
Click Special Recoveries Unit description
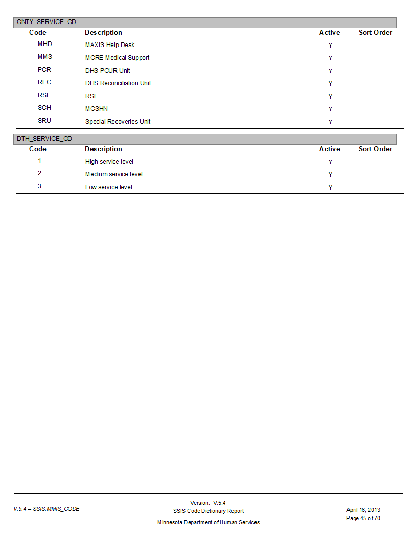coord(118,122)
